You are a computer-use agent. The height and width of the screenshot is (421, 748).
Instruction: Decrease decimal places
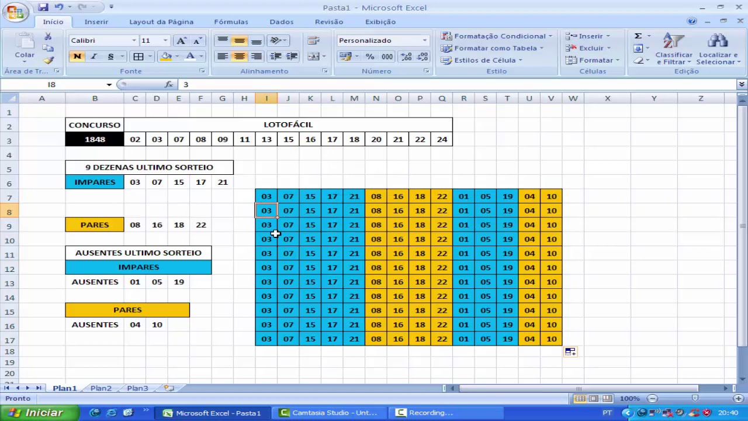pyautogui.click(x=422, y=57)
